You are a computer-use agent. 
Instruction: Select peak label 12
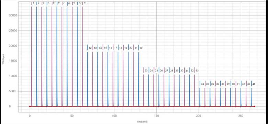click(90, 48)
